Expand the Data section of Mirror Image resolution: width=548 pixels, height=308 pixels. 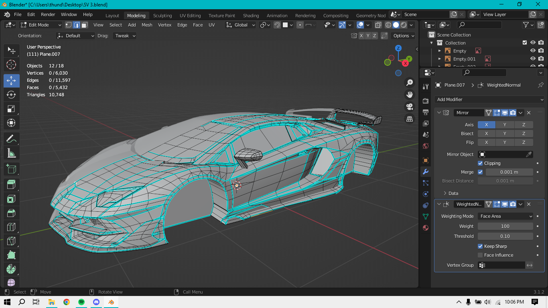pyautogui.click(x=445, y=193)
